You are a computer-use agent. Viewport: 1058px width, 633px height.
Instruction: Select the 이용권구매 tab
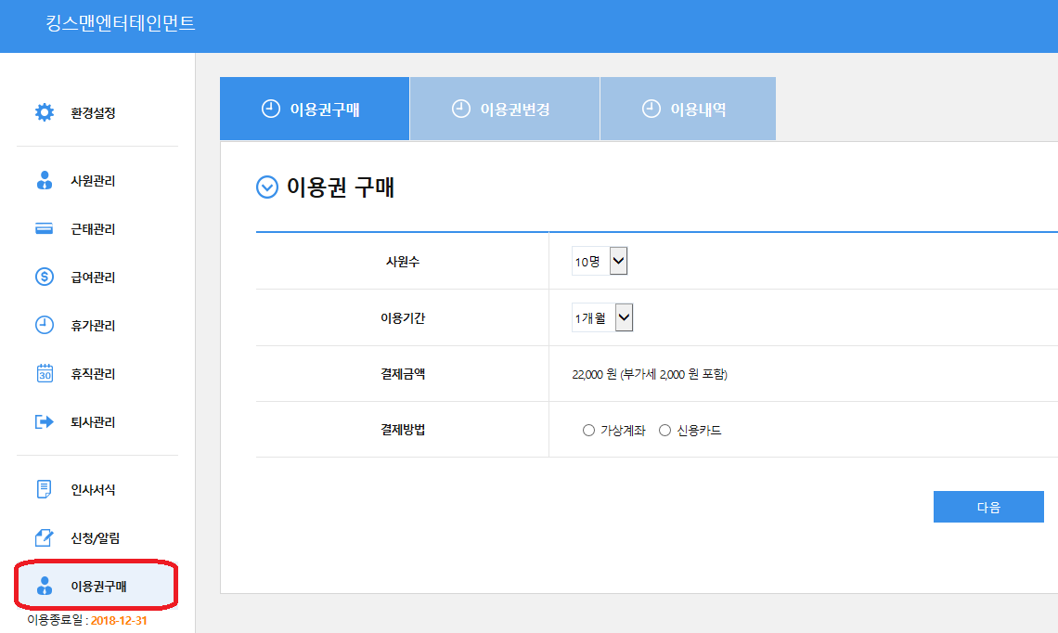tap(314, 110)
